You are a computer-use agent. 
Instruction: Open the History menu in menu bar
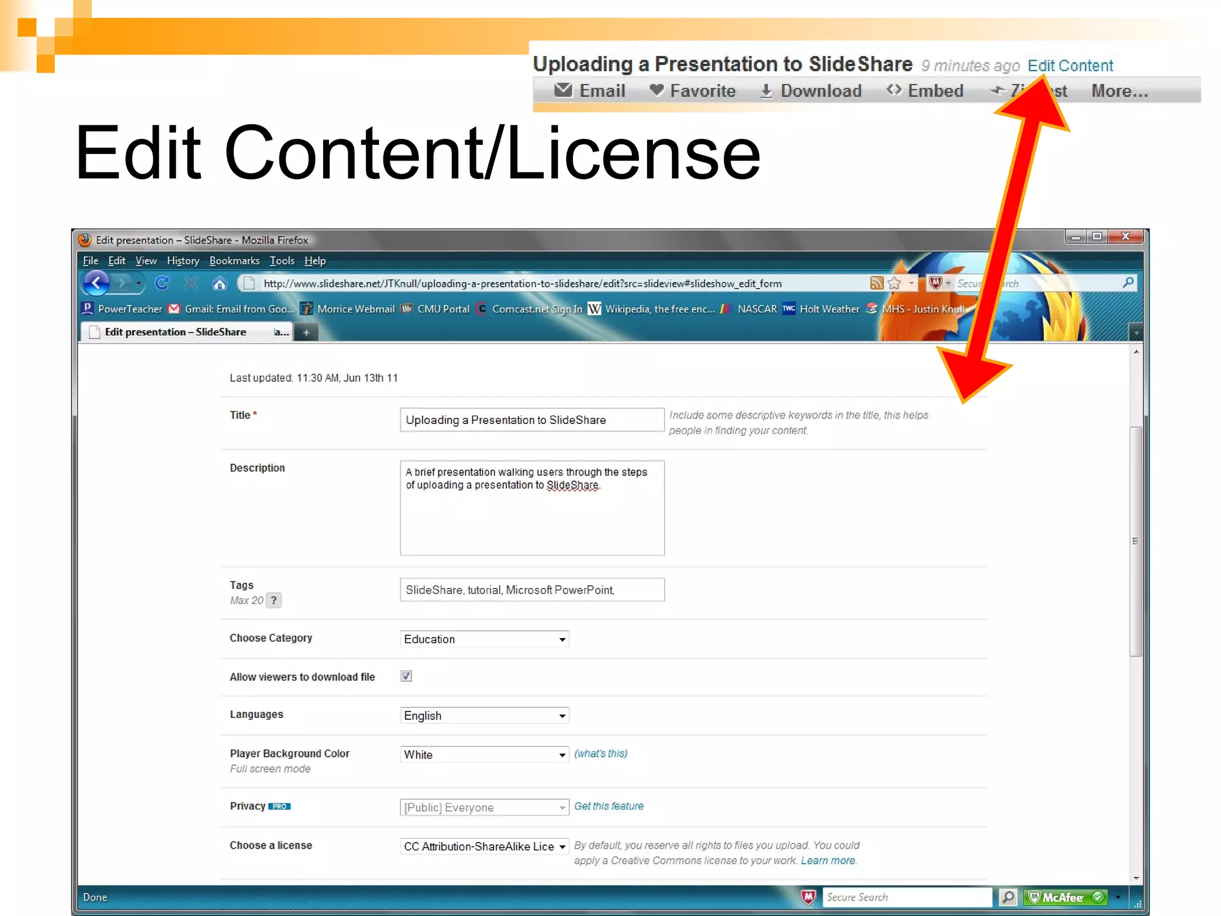[182, 261]
